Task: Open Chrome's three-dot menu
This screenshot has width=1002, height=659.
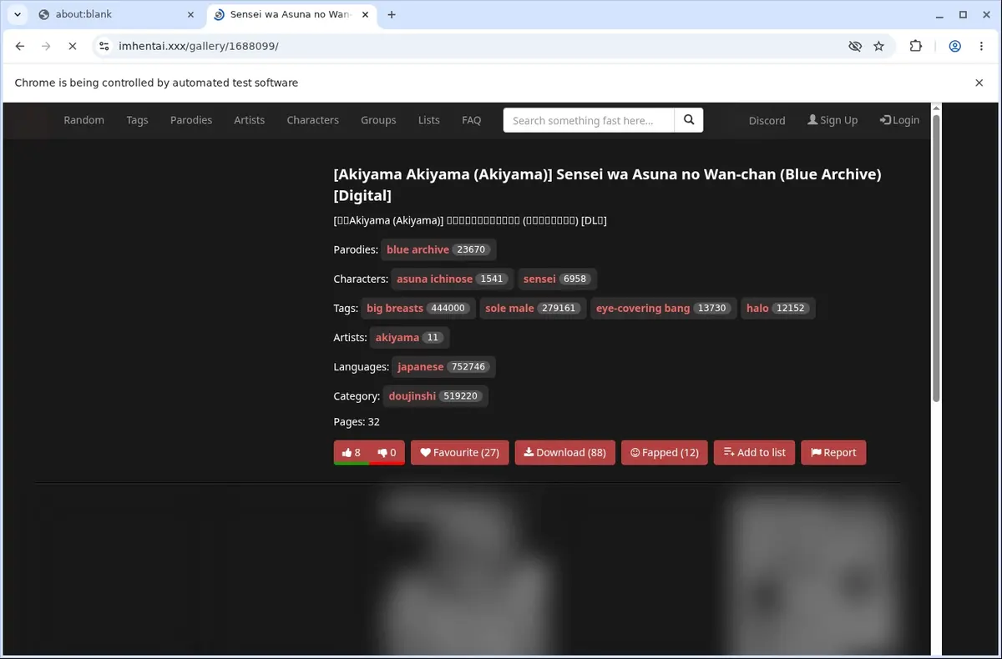Action: [981, 47]
